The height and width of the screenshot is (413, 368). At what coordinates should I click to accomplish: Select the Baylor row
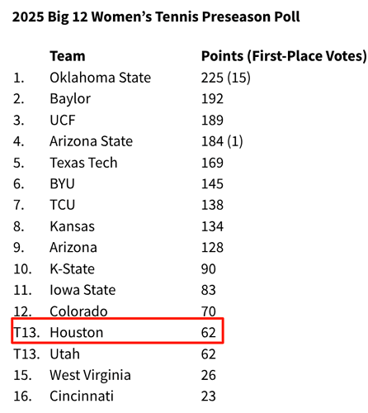coord(118,99)
